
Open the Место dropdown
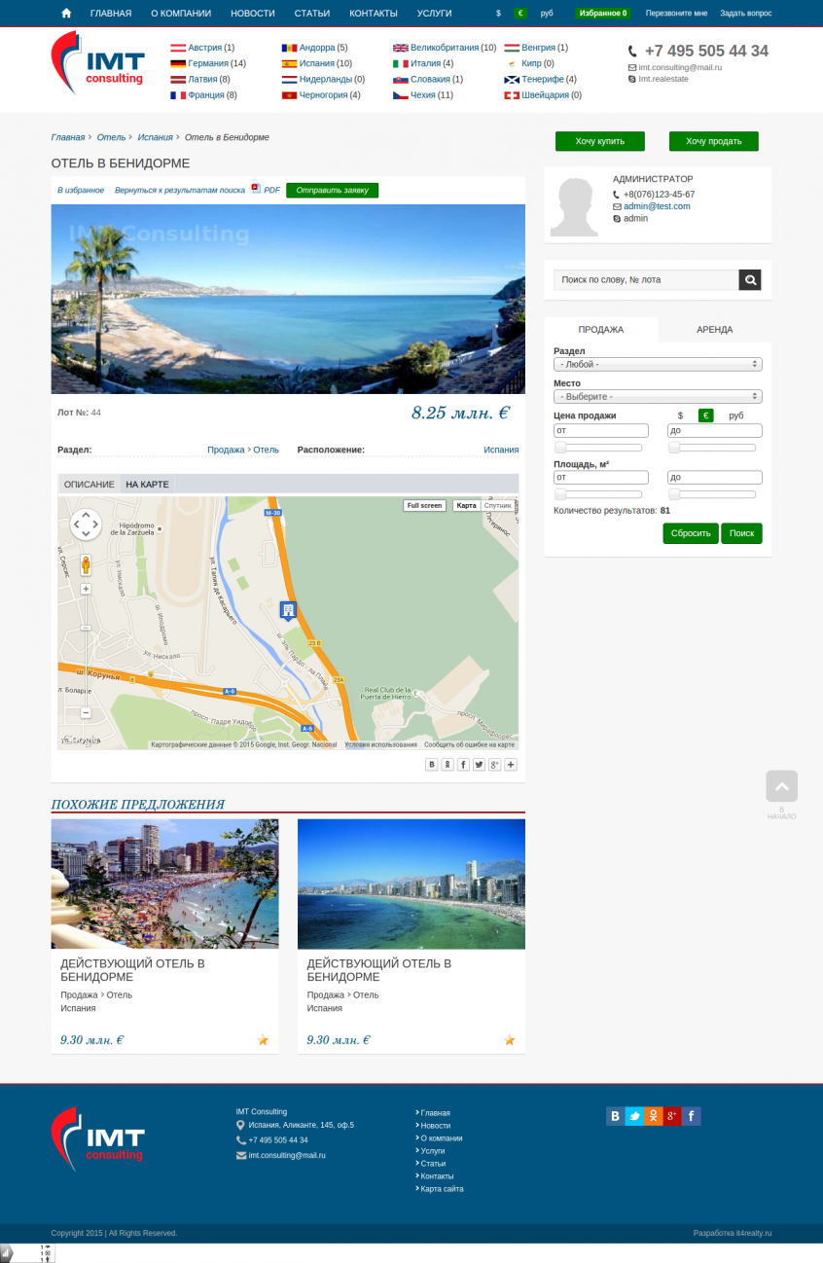click(x=658, y=396)
